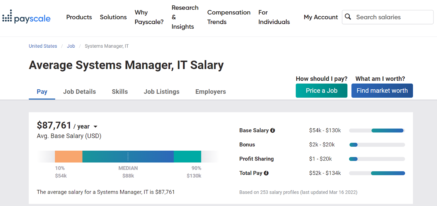Click the search magnifier icon
This screenshot has height=206, width=437.
pyautogui.click(x=348, y=17)
